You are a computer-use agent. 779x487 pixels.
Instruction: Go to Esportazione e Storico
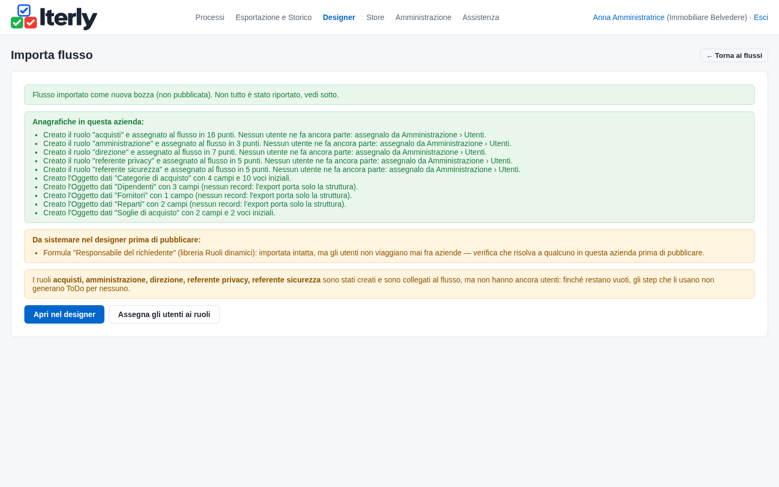coord(274,17)
